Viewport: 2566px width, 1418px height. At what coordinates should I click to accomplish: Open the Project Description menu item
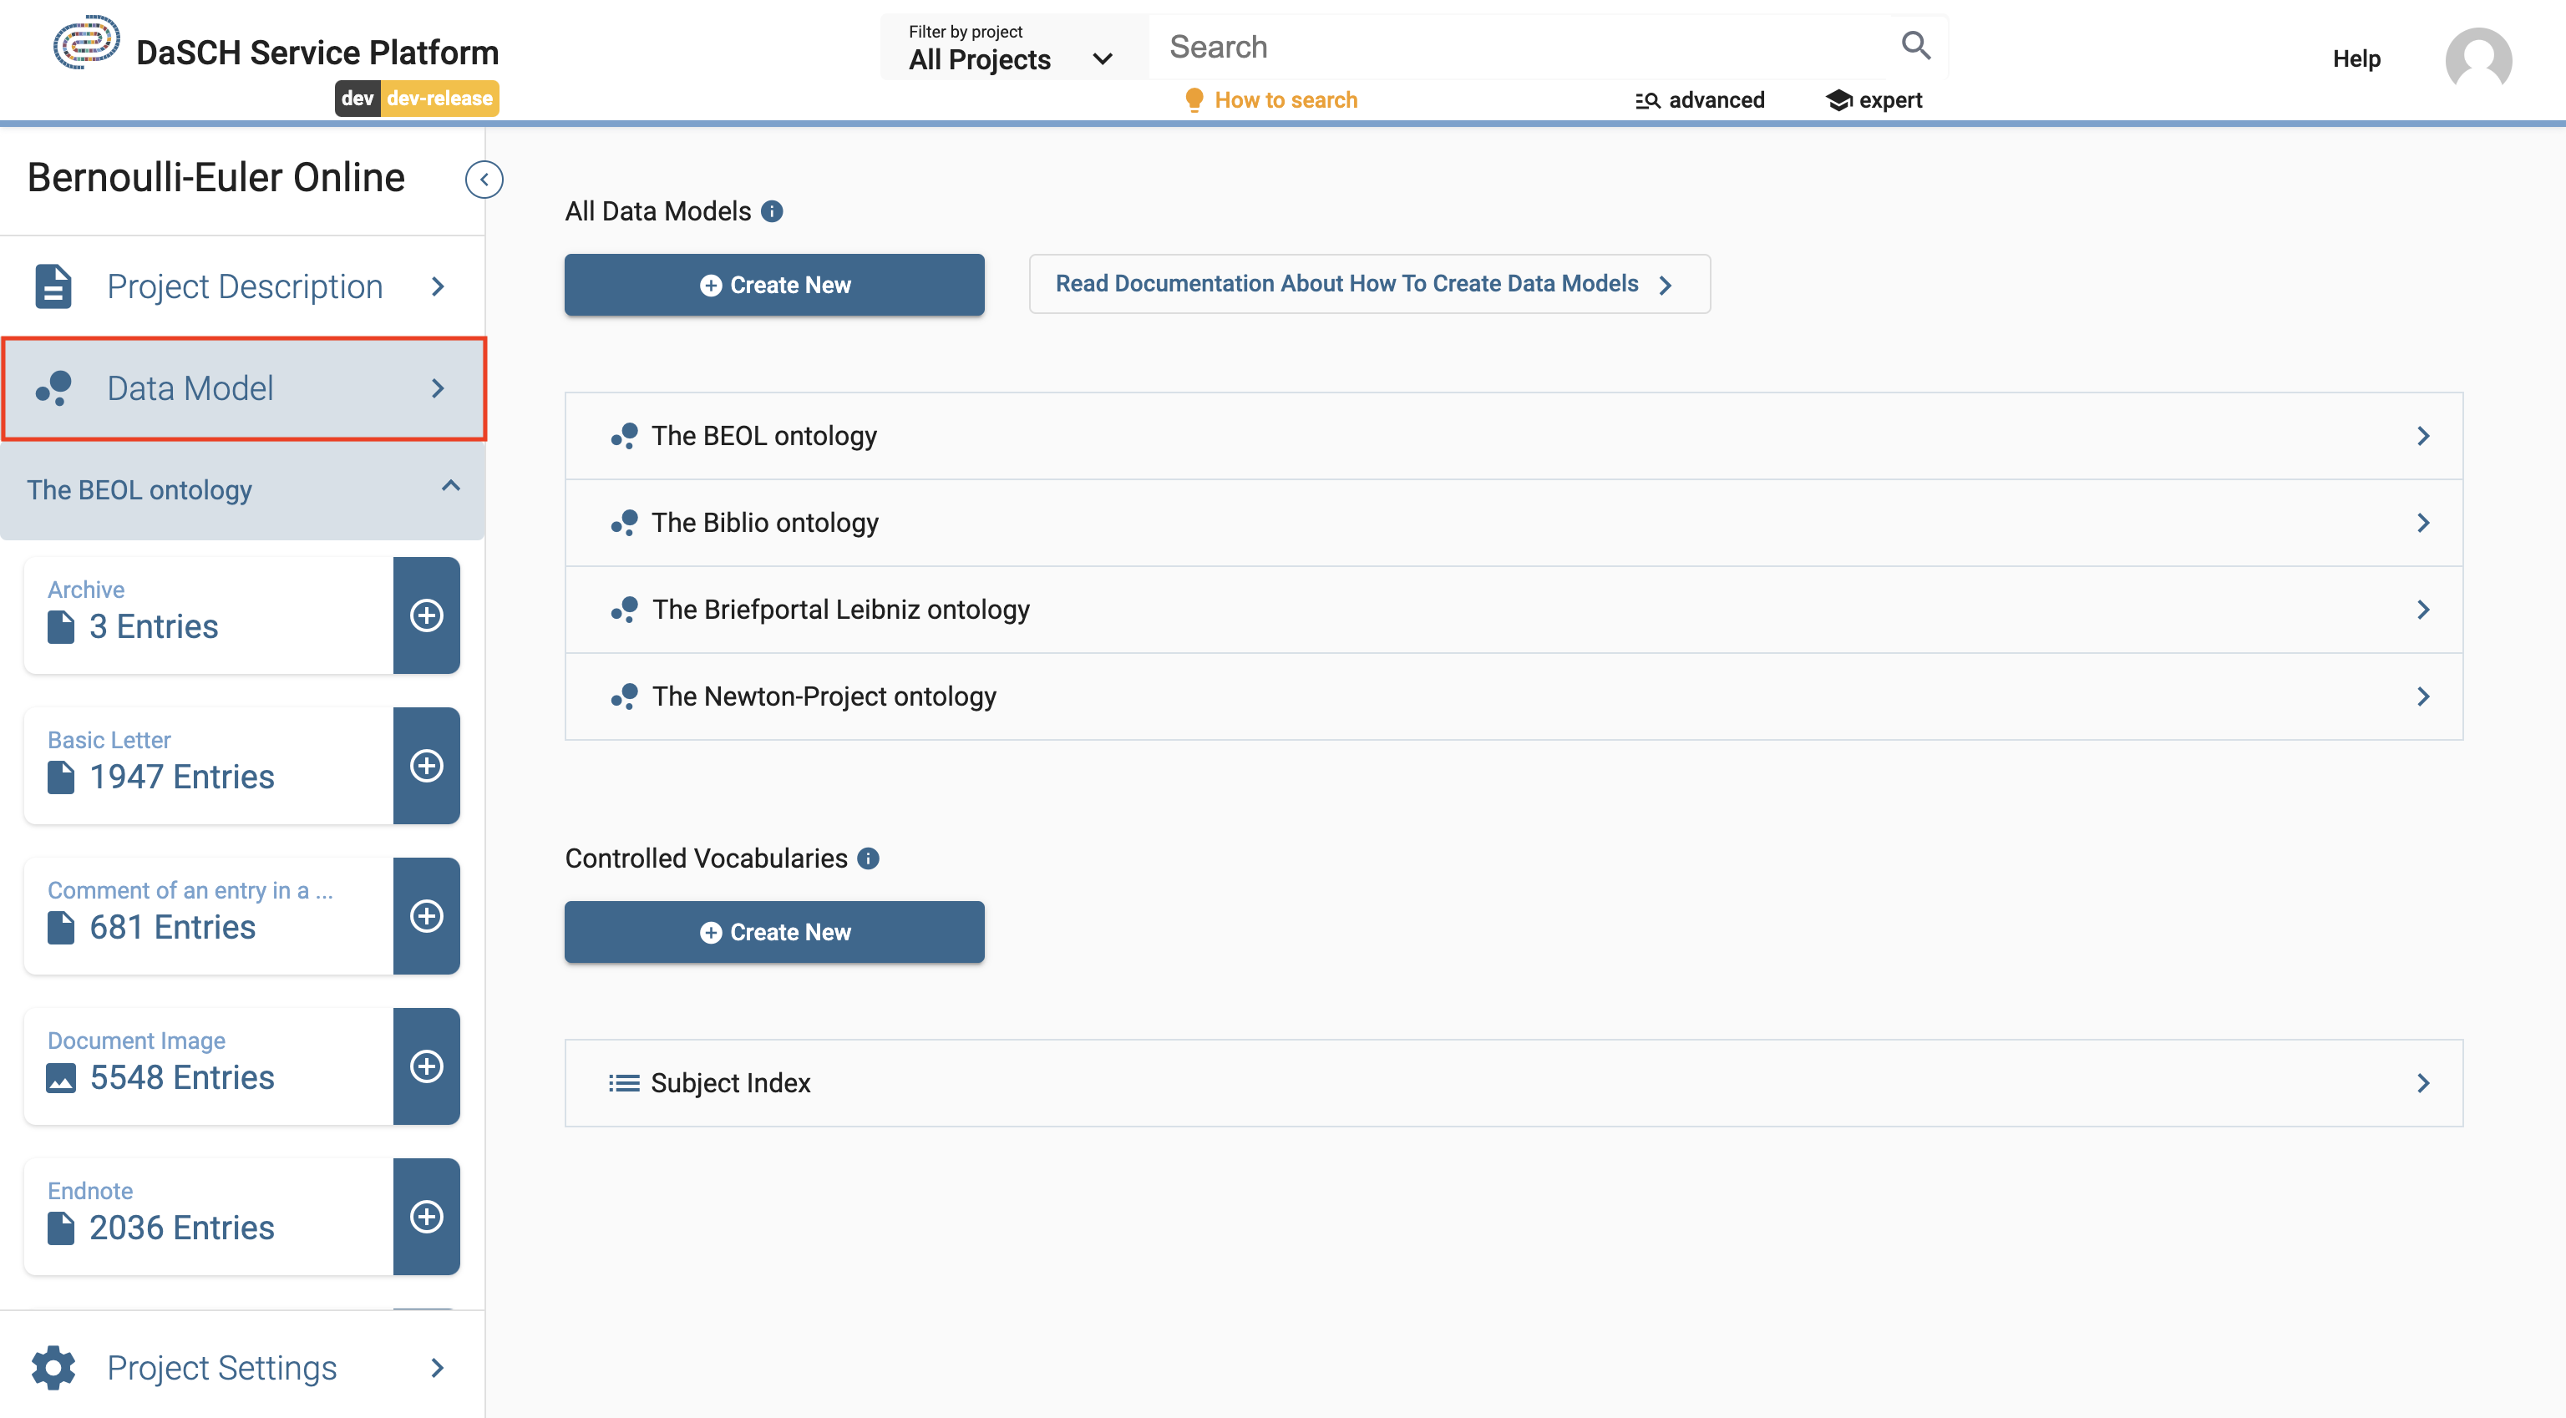pyautogui.click(x=242, y=286)
